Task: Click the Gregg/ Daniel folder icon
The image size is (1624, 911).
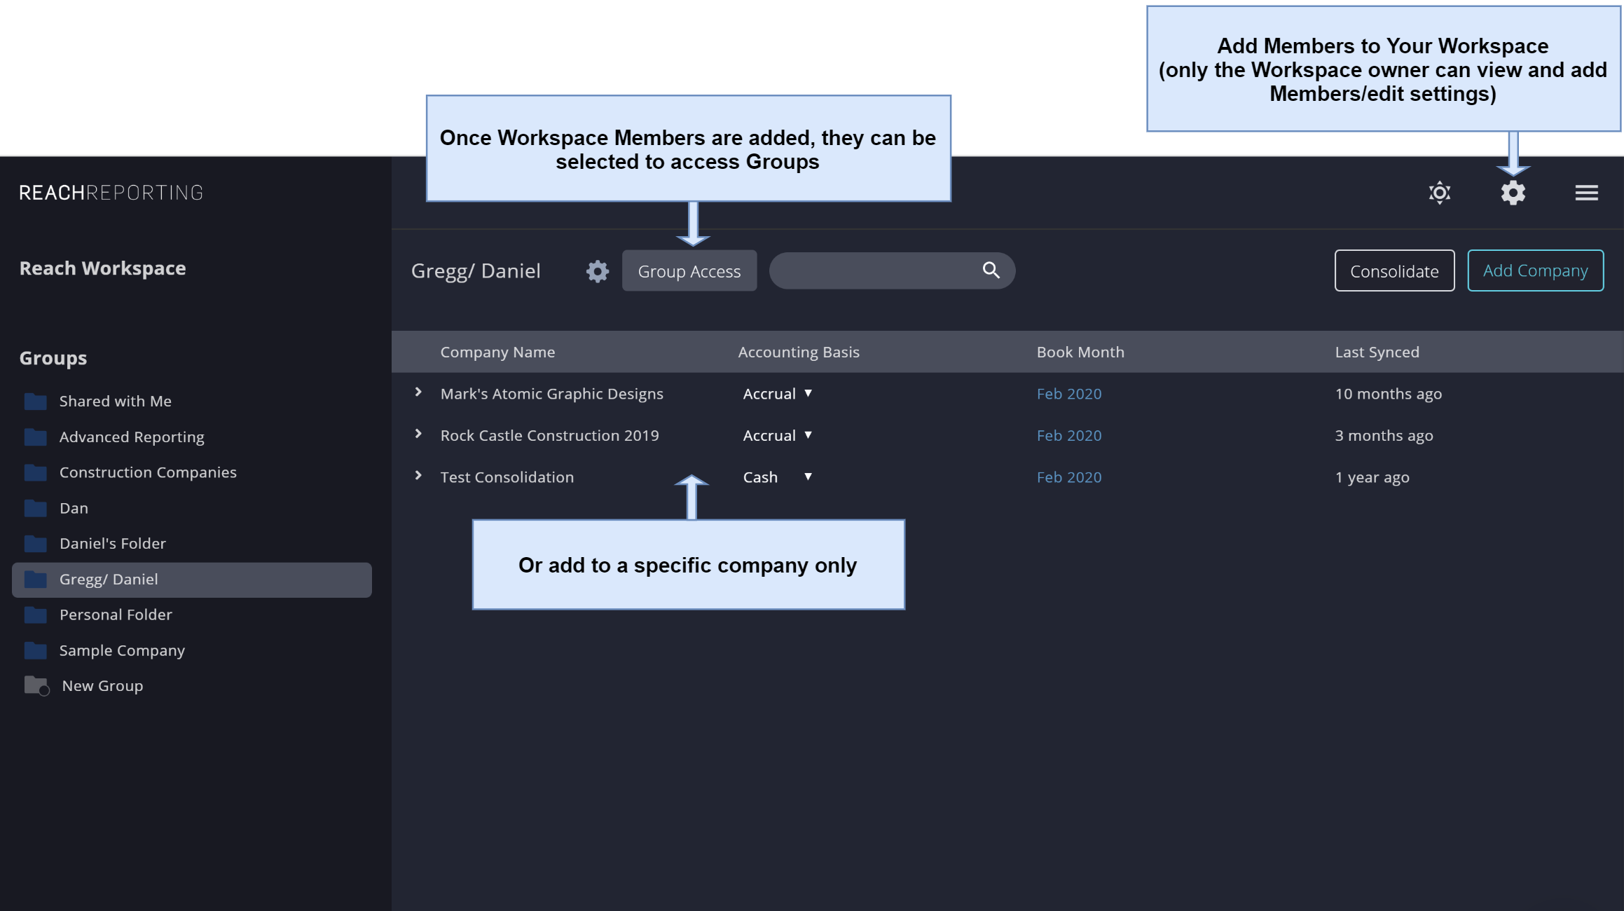Action: 35,579
